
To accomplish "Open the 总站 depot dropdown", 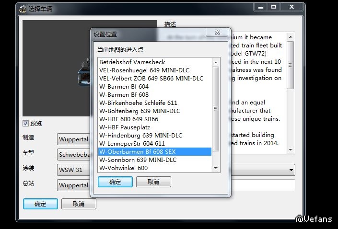I will click(74, 185).
